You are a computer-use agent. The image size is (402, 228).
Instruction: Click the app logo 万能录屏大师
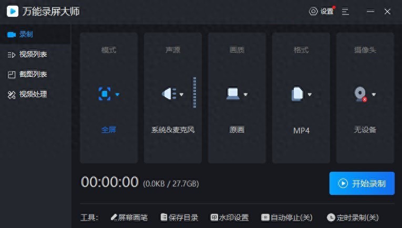(13, 11)
